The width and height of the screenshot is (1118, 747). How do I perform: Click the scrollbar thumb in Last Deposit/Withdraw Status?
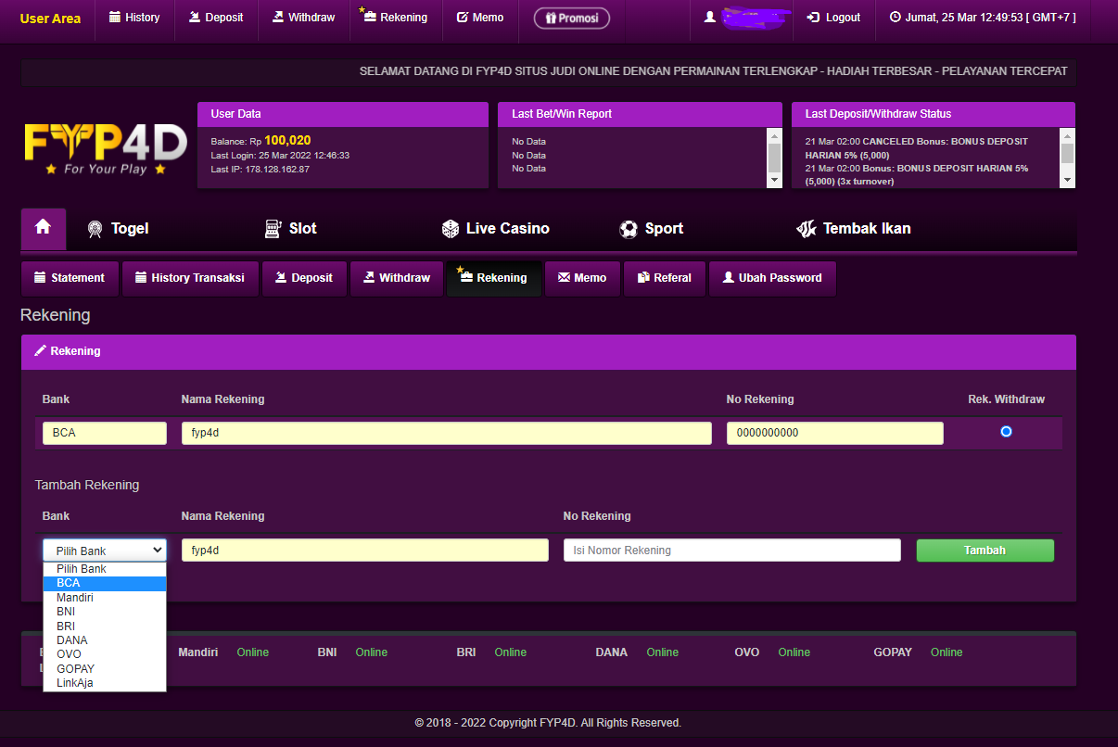(x=1067, y=153)
